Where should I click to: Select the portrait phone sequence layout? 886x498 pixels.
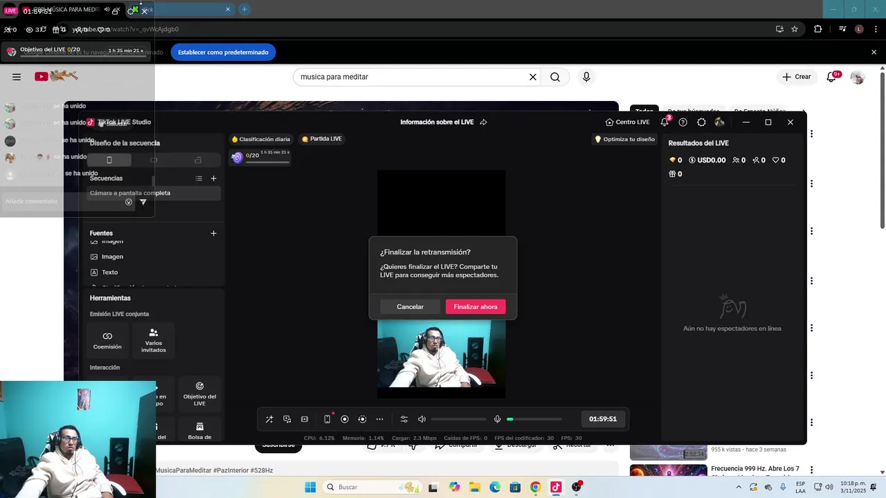click(109, 160)
